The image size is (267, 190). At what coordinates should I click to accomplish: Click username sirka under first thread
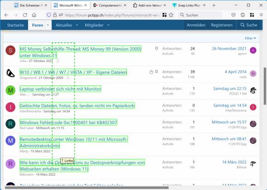pyautogui.click(x=23, y=61)
